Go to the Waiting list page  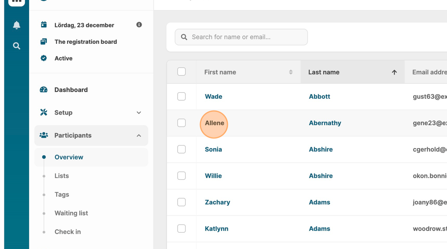(x=71, y=213)
